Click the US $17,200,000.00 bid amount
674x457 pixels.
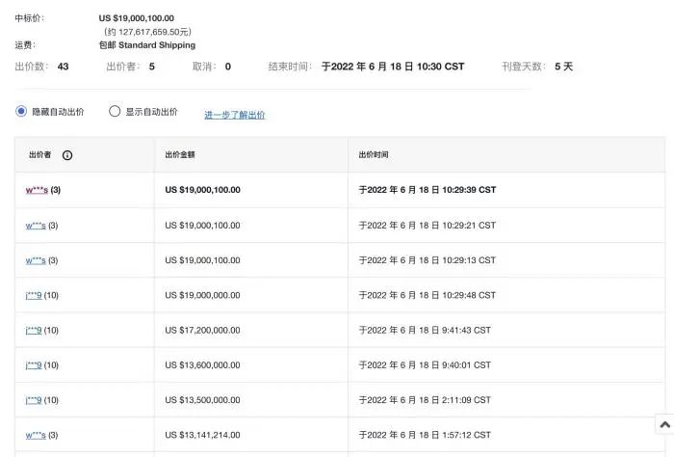tap(202, 330)
